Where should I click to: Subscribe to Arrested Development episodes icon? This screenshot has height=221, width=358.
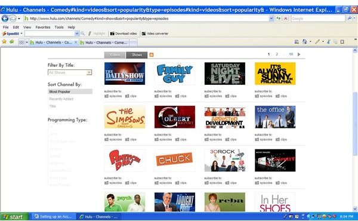pyautogui.click(x=206, y=139)
